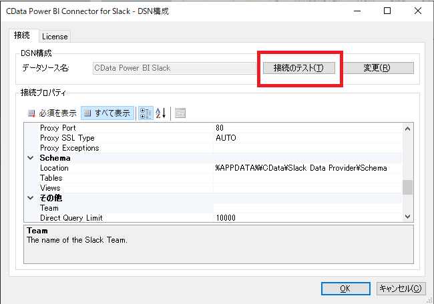The height and width of the screenshot is (304, 434).
Task: Select the Categorized view icon
Action: pos(146,113)
